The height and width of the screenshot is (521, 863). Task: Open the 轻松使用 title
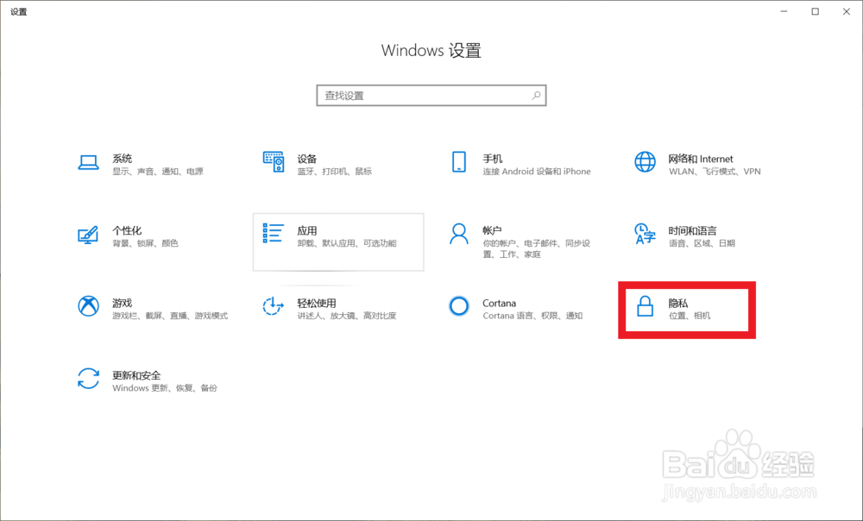click(317, 303)
